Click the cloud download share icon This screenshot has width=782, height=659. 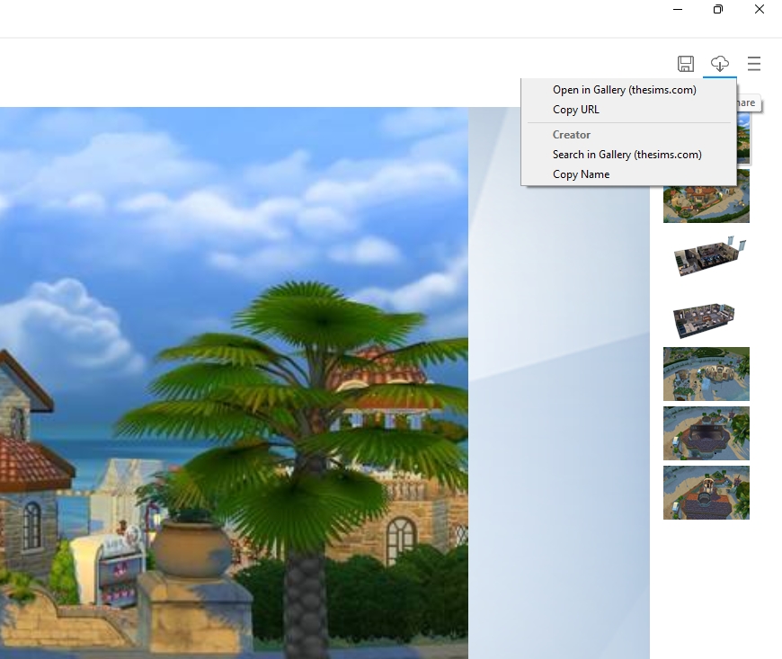(x=720, y=64)
